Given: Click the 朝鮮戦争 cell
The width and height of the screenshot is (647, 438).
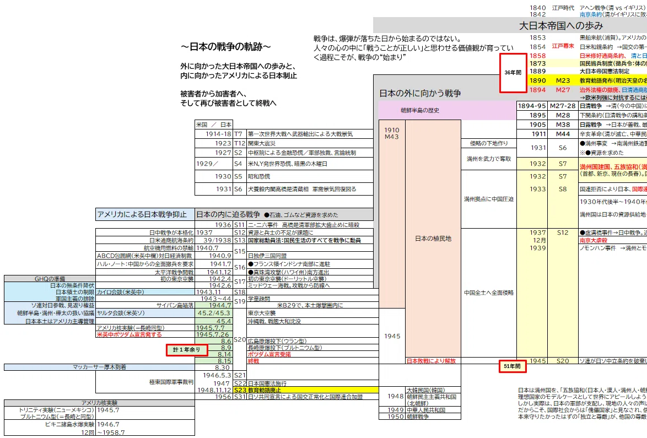Looking at the screenshot, I should [433, 417].
